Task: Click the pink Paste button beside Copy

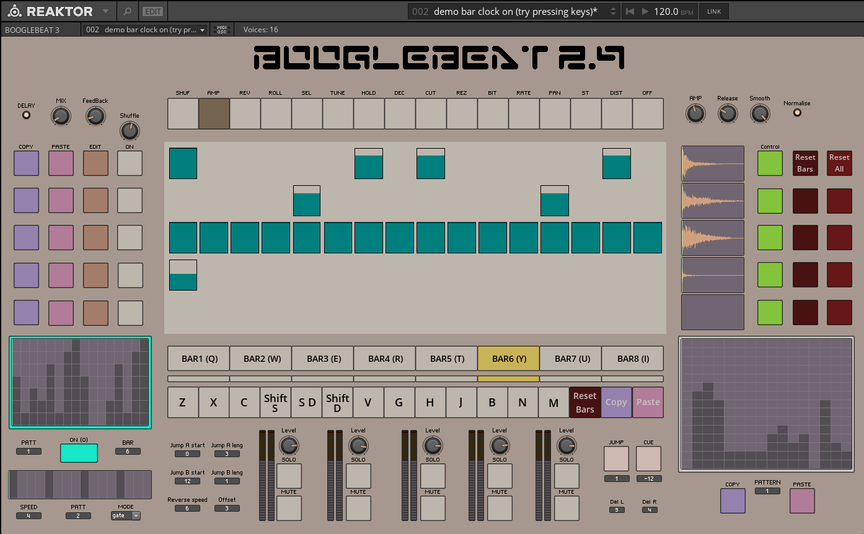Action: (648, 403)
